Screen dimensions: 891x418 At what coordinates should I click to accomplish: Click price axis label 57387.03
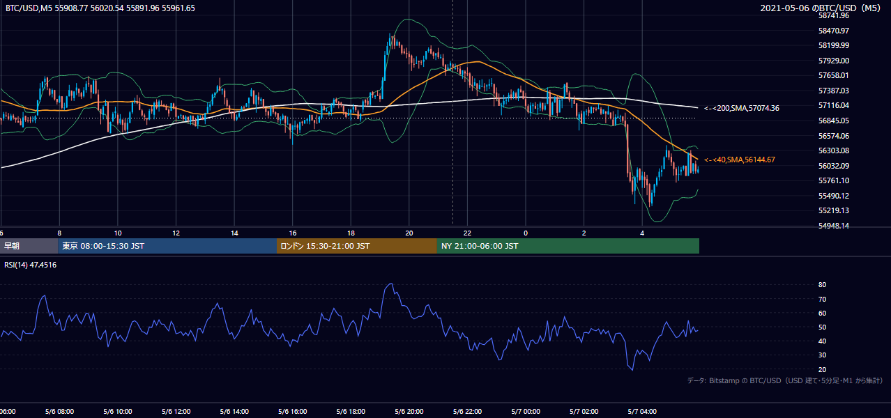pos(834,91)
